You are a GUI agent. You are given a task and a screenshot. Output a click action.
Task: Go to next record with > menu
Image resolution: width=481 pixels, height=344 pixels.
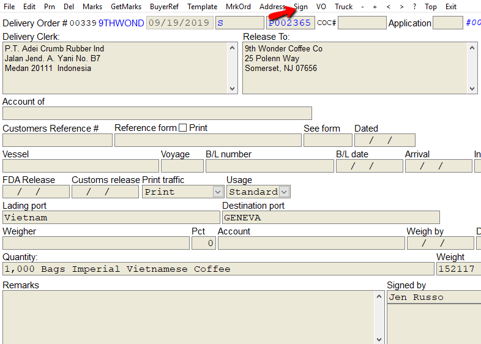click(401, 7)
